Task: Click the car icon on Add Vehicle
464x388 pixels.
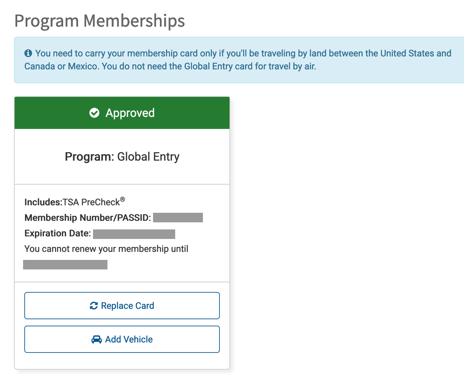Action: coord(96,339)
